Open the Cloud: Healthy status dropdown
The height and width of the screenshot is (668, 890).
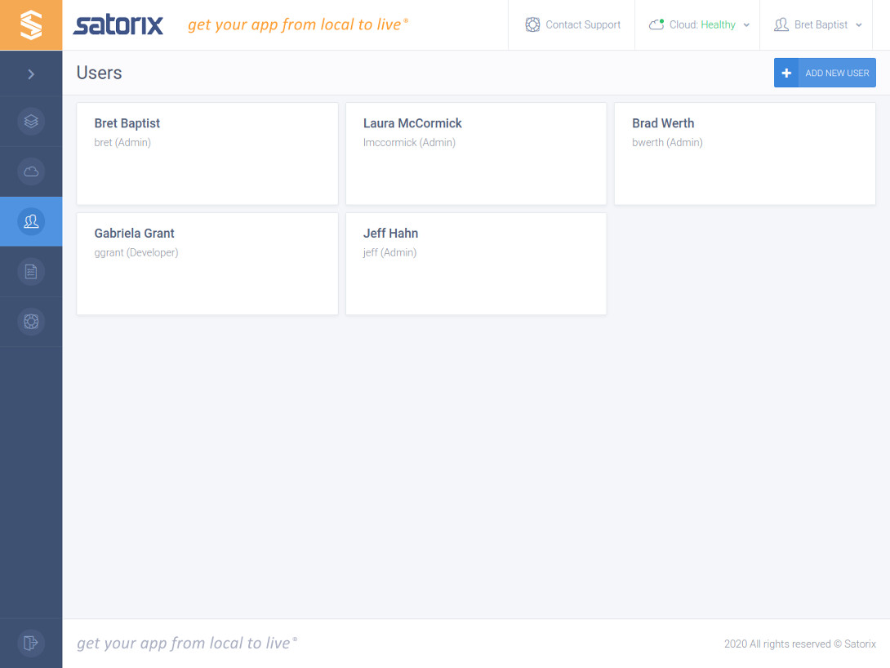point(698,24)
